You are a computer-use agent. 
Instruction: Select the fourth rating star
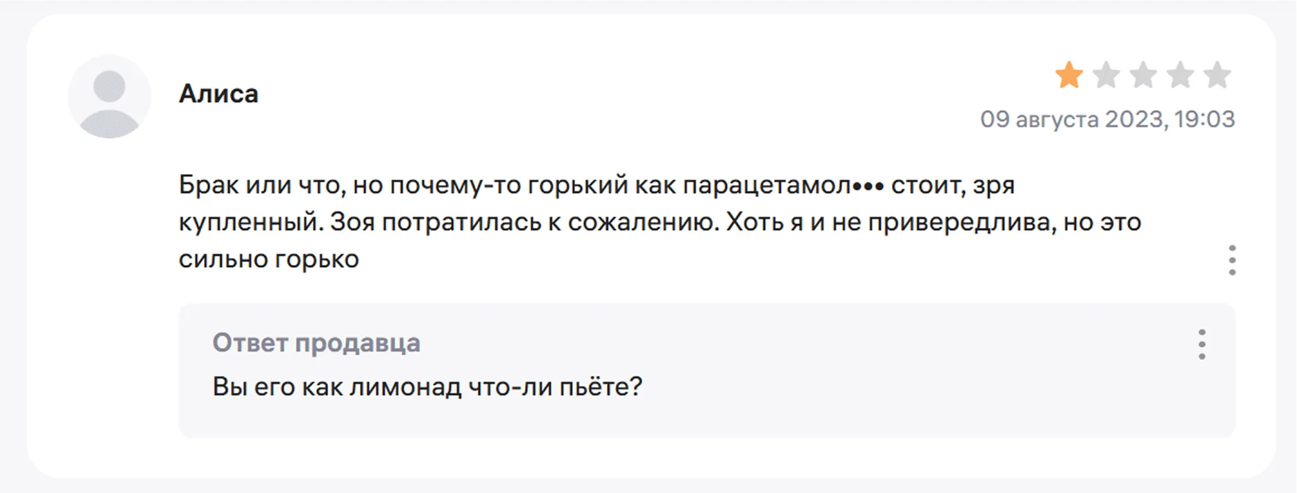point(1180,76)
